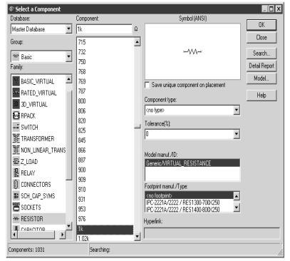Select component value 1.02k
The image size is (290, 261).
[83, 238]
